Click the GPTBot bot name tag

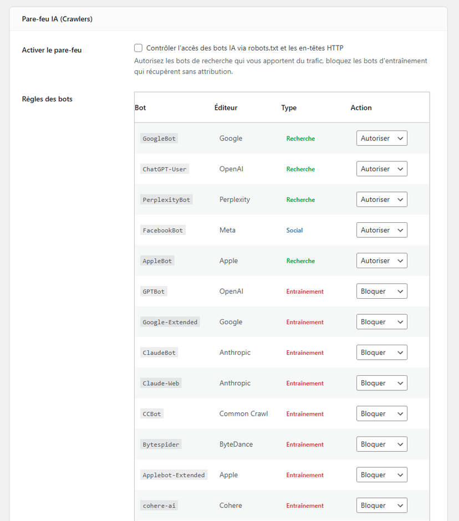[154, 292]
